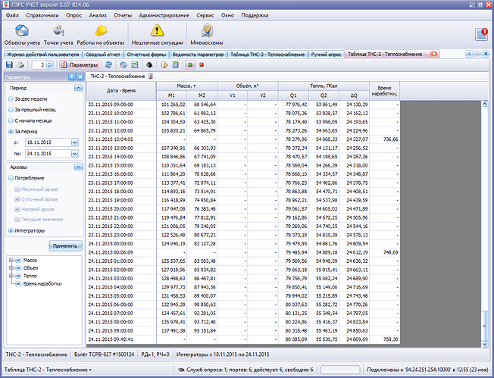Screen dimensions: 494x378
Task: Select За две недели period
Action: 28,99
